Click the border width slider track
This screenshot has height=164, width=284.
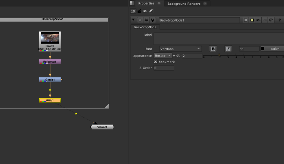(x=244, y=55)
